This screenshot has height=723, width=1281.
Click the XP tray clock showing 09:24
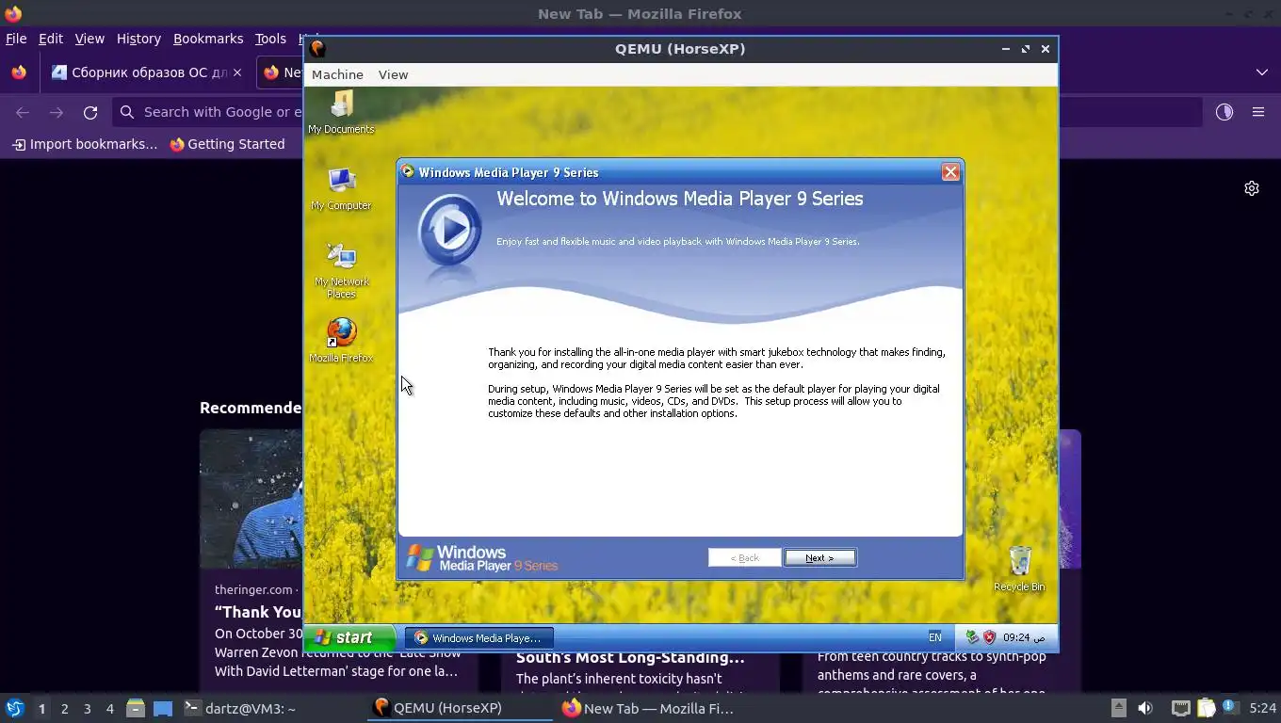point(1024,637)
